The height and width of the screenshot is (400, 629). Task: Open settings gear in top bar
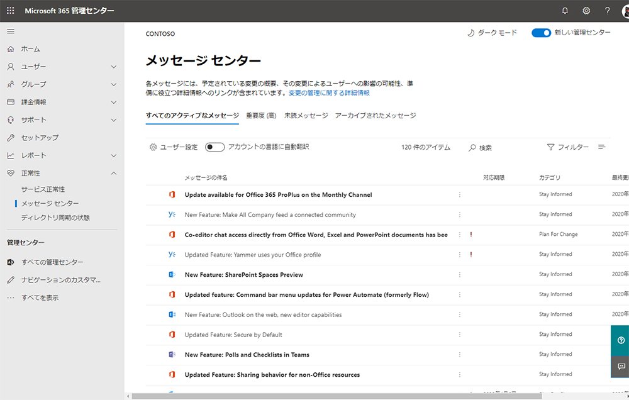[586, 11]
